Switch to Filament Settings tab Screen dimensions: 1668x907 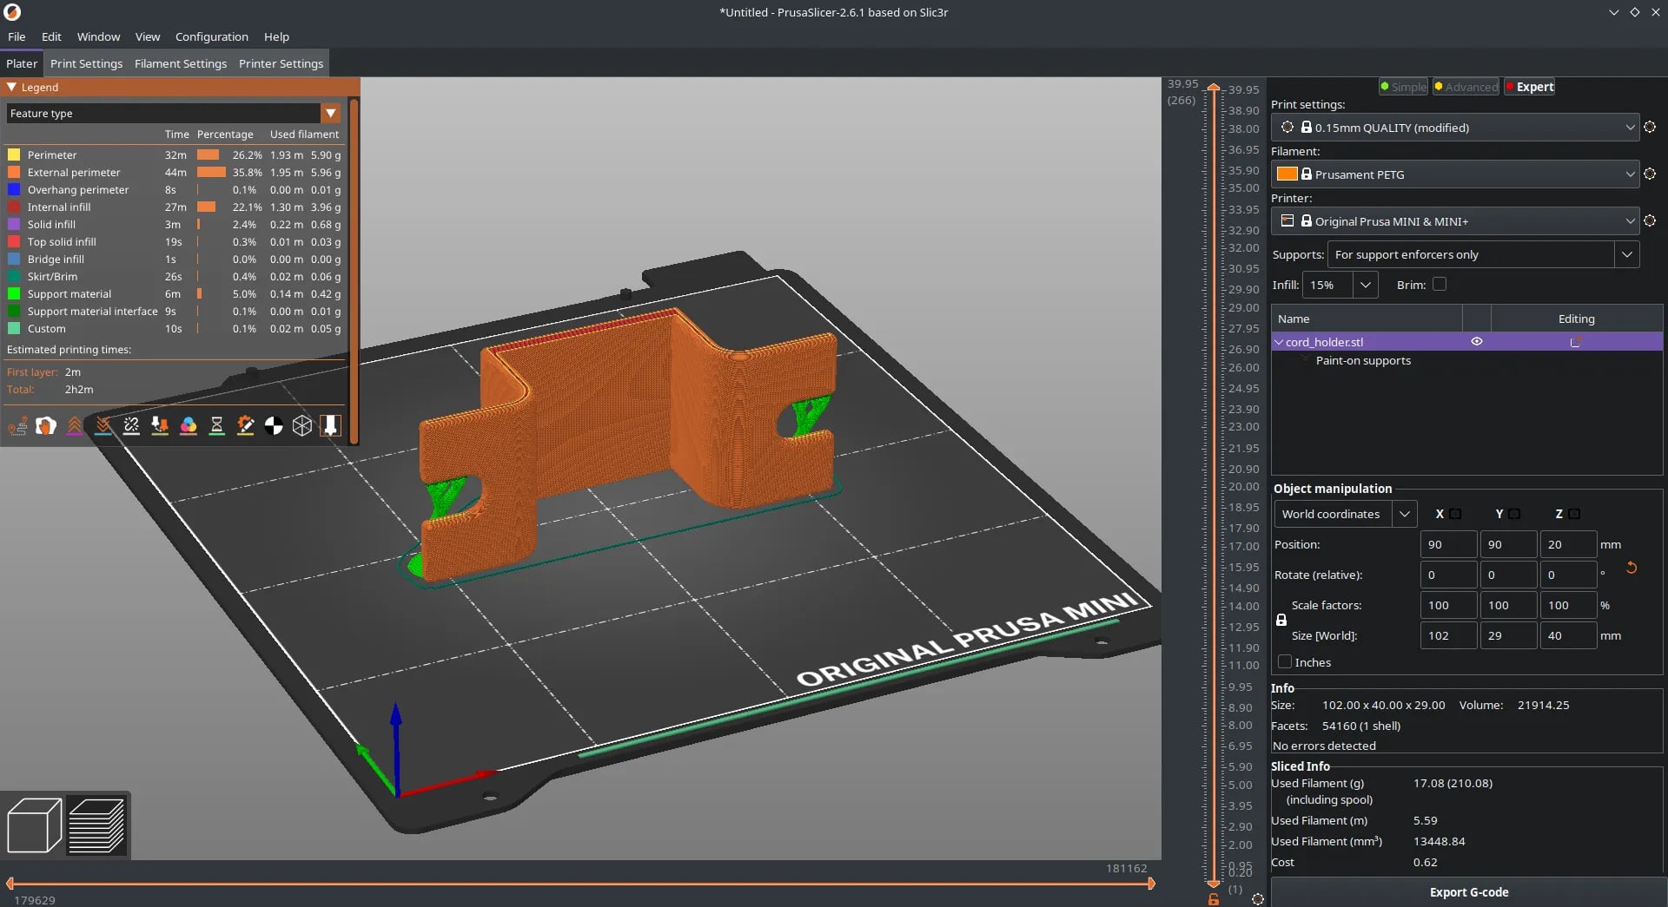[181, 63]
